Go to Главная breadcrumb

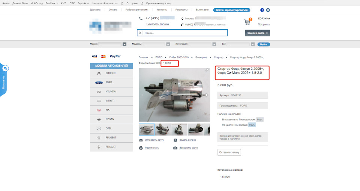[143, 57]
